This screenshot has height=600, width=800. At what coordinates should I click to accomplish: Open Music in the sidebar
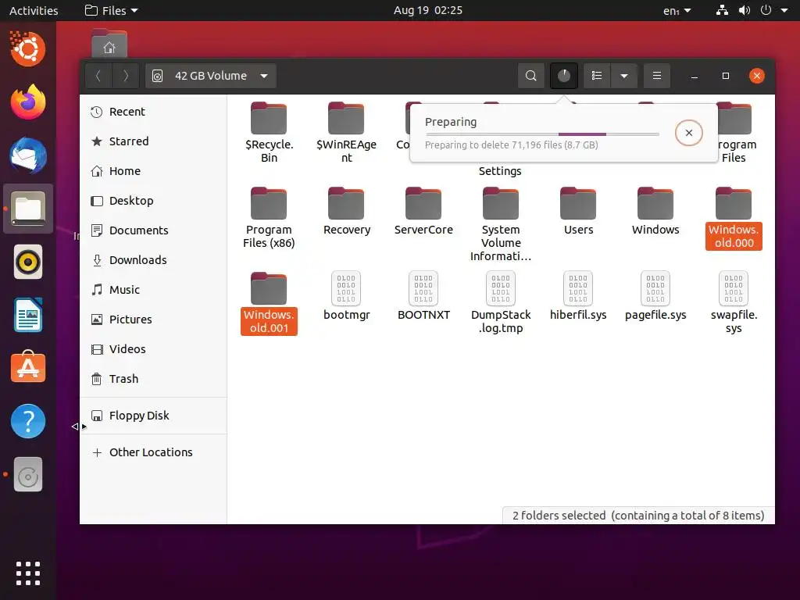tap(153, 289)
